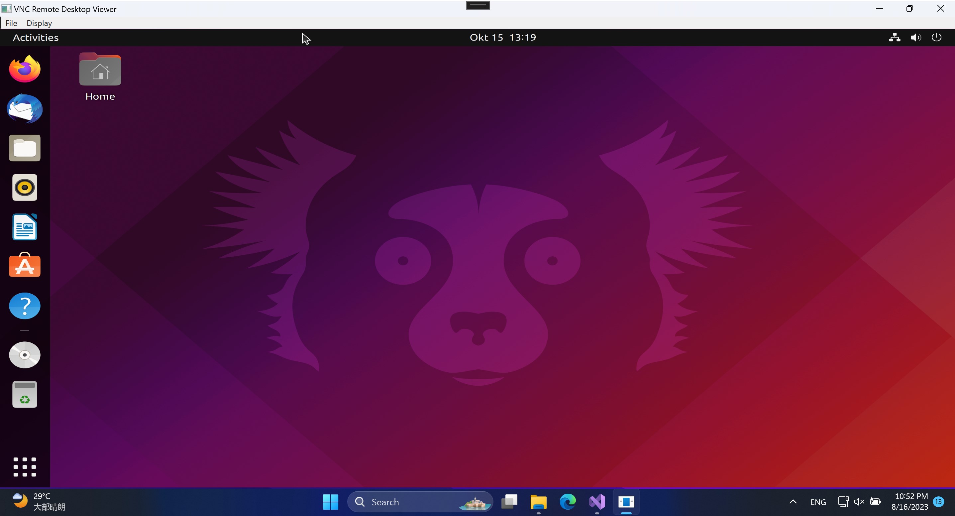Open the Help question mark icon

click(x=25, y=306)
